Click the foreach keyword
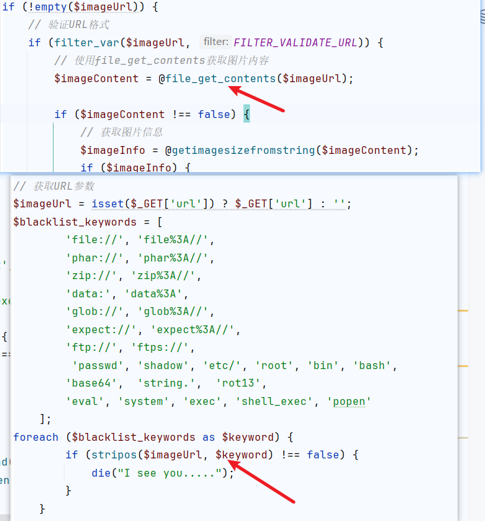Viewport: 485px width, 521px height. click(x=36, y=438)
